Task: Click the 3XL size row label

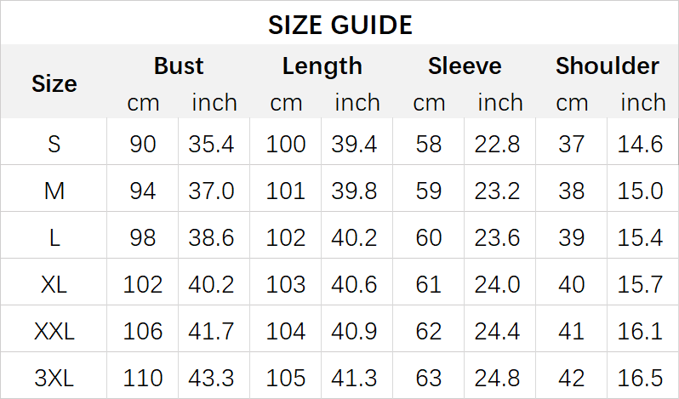Action: click(x=54, y=377)
